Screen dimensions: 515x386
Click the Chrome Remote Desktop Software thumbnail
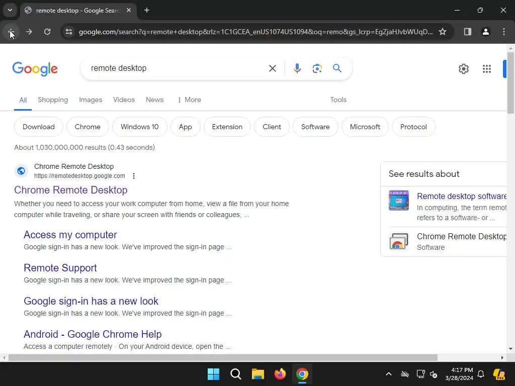point(399,241)
